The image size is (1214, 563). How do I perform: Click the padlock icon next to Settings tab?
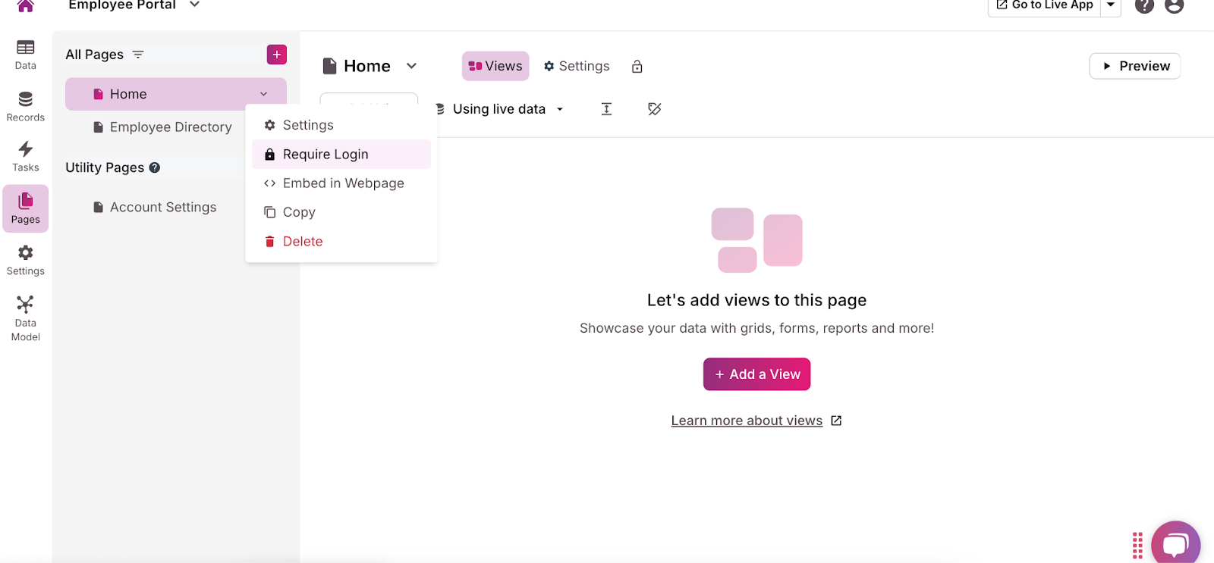point(637,67)
